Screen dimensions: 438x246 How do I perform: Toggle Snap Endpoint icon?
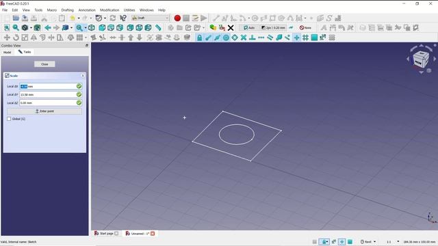click(208, 38)
